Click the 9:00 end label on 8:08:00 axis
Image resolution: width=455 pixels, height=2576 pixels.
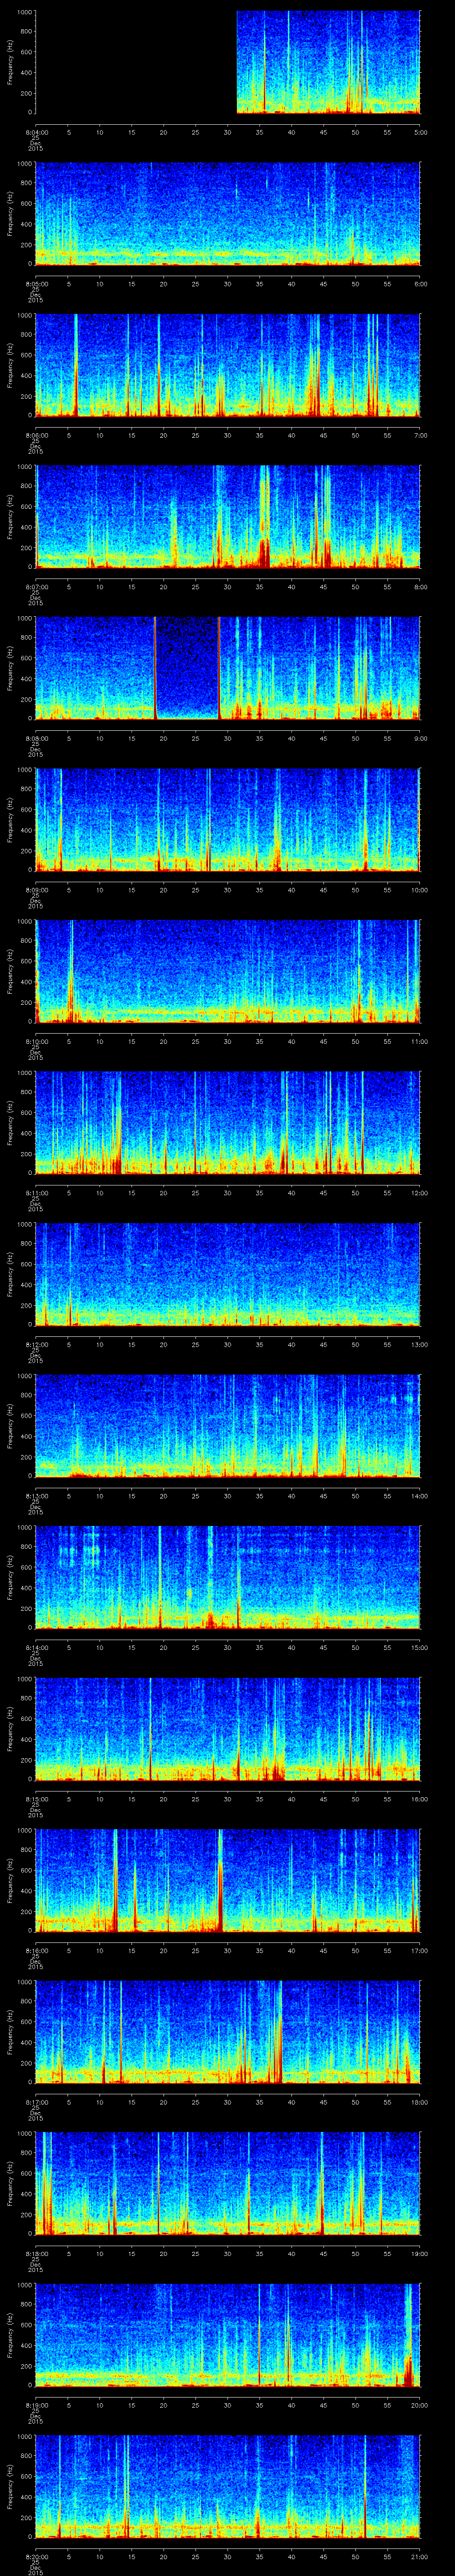tap(420, 738)
